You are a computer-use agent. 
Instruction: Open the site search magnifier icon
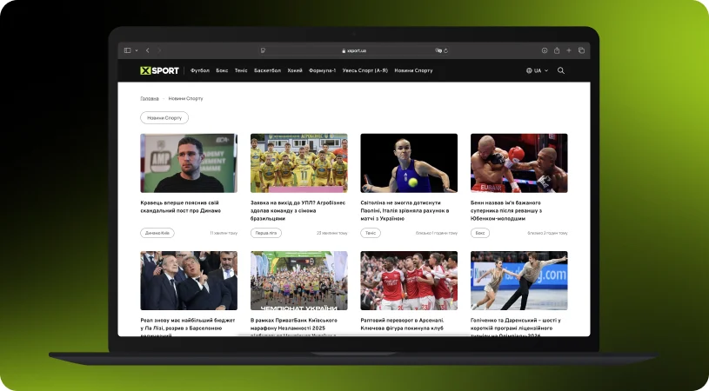561,70
